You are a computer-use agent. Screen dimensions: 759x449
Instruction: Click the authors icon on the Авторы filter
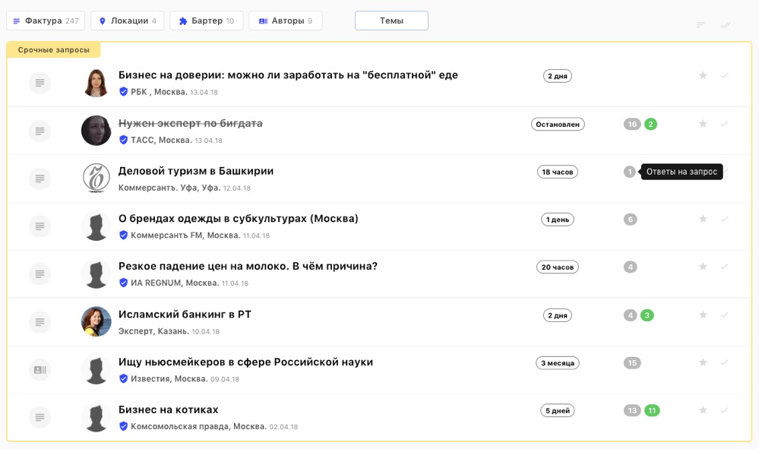(x=264, y=21)
